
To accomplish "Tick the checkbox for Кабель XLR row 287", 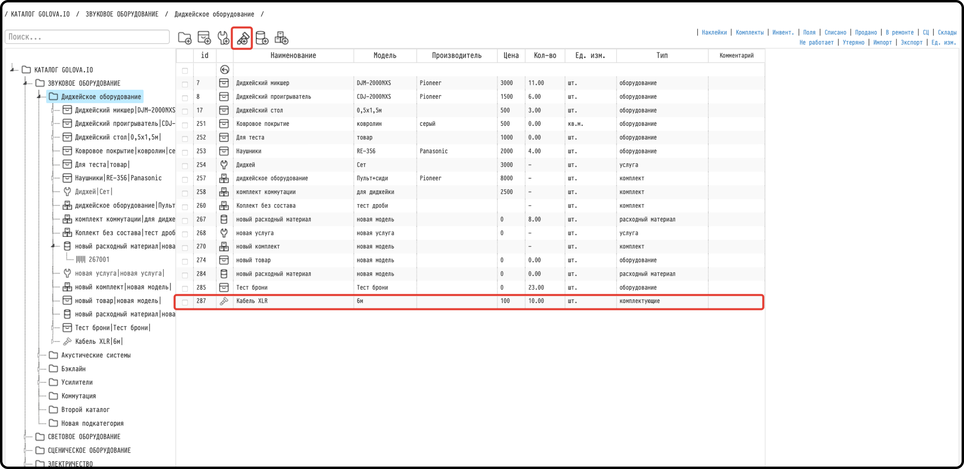I will pyautogui.click(x=185, y=302).
